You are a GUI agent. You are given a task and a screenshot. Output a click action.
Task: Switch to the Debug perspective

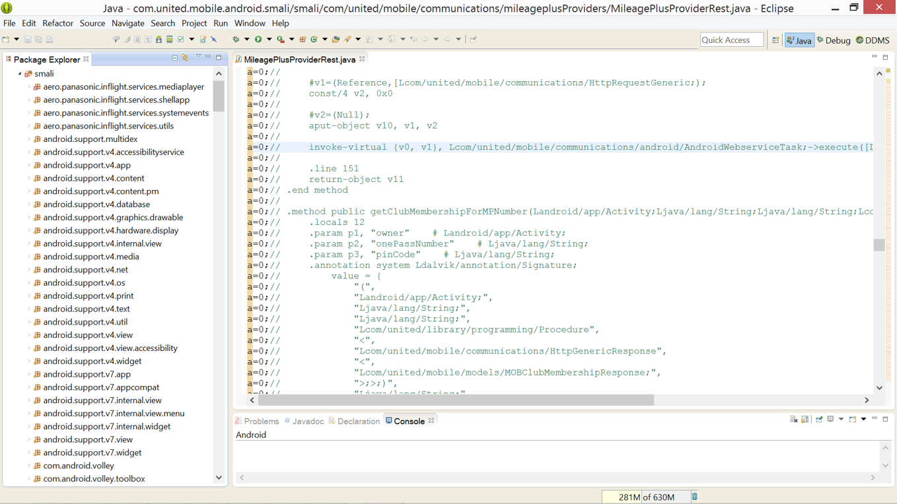[x=834, y=40]
